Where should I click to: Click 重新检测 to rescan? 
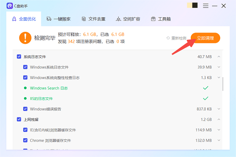pos(176,38)
